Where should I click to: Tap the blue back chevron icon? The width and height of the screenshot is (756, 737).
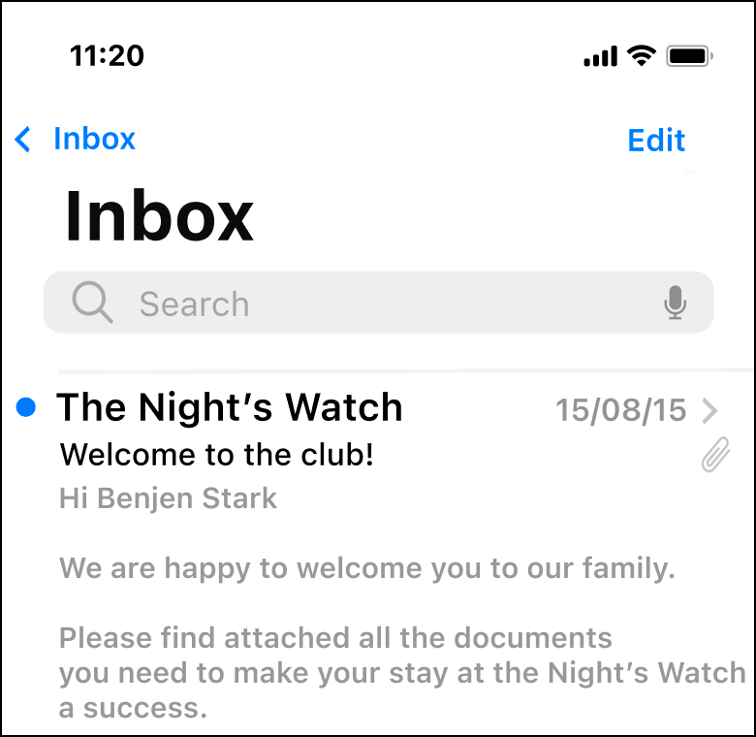tap(22, 140)
